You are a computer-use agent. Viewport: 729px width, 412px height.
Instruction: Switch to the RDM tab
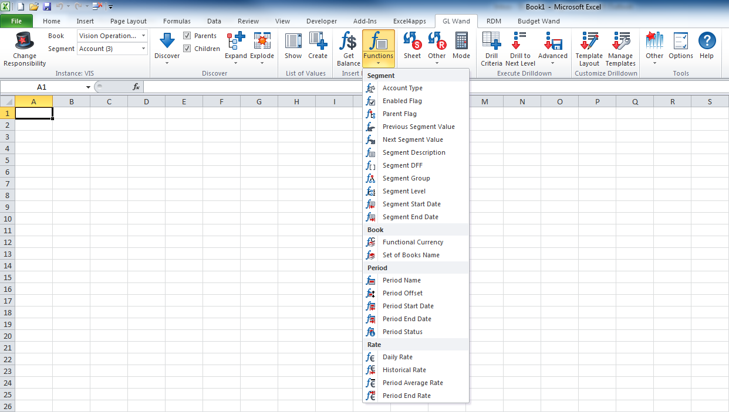coord(494,21)
